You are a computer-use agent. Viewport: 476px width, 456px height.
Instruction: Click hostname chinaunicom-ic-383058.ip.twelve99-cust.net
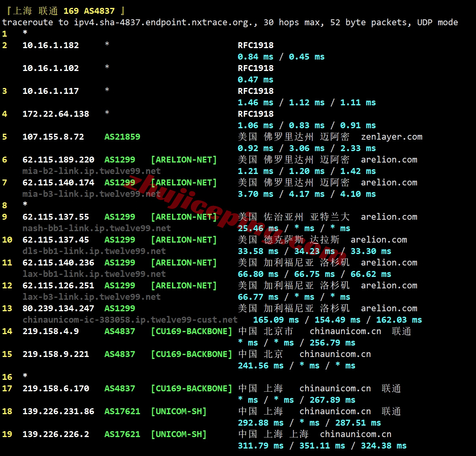click(130, 320)
